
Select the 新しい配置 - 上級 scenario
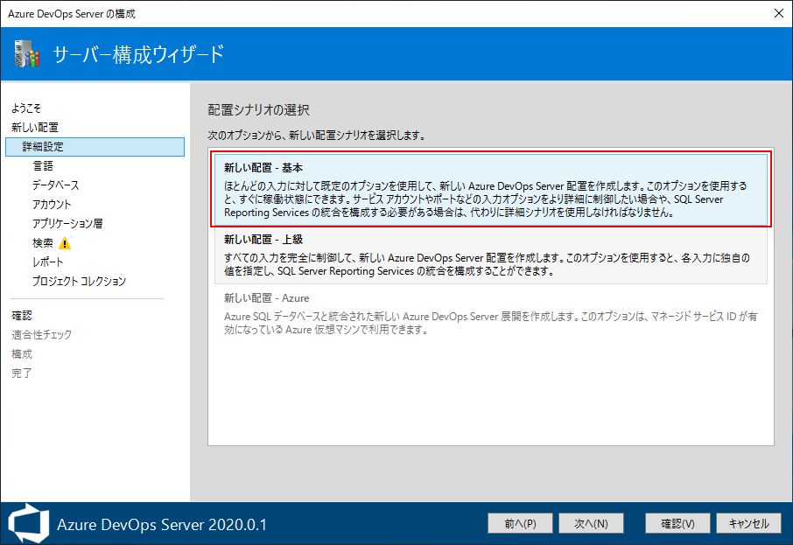pyautogui.click(x=490, y=255)
